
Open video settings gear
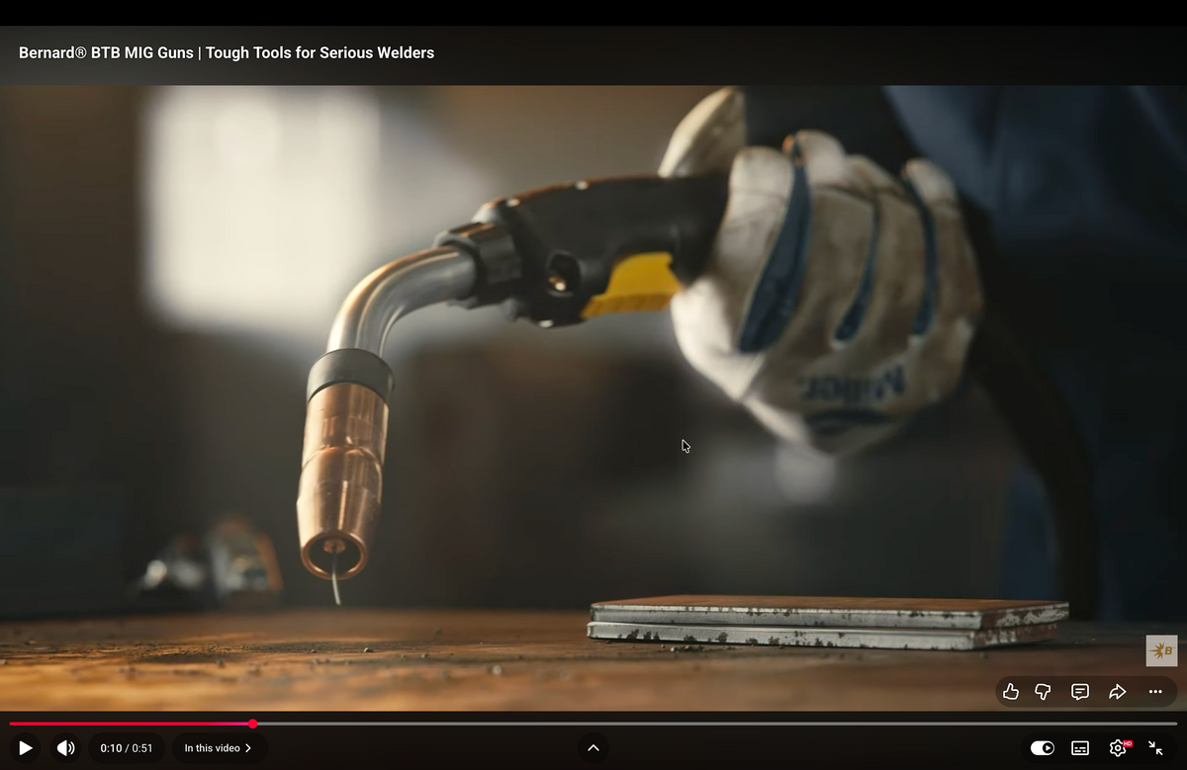1119,748
